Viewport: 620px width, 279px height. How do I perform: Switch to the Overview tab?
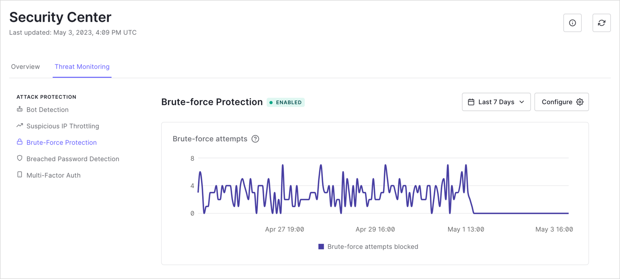point(25,67)
